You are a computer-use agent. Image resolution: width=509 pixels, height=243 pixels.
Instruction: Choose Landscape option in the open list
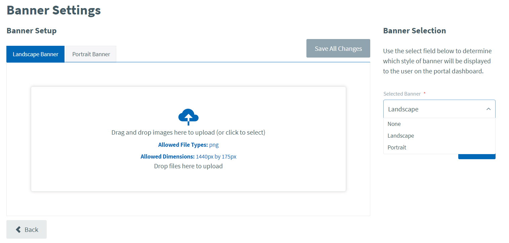[x=400, y=136]
